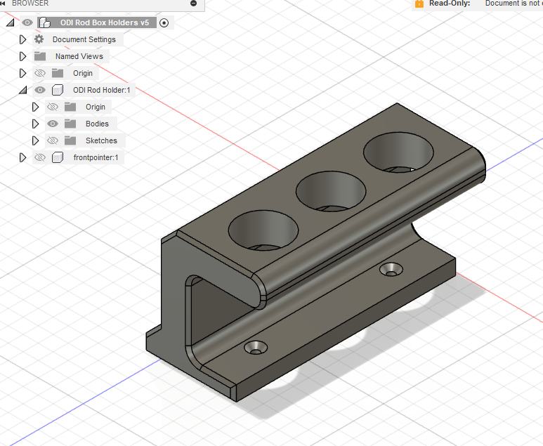Activate the root component radio button
543x446 pixels.
(164, 23)
